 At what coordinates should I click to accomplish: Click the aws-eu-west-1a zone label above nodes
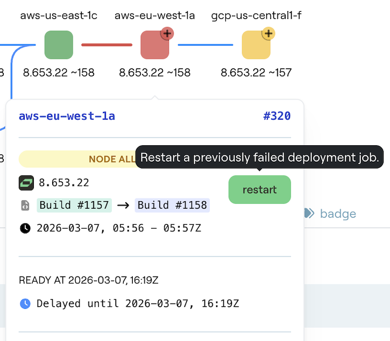click(x=154, y=16)
